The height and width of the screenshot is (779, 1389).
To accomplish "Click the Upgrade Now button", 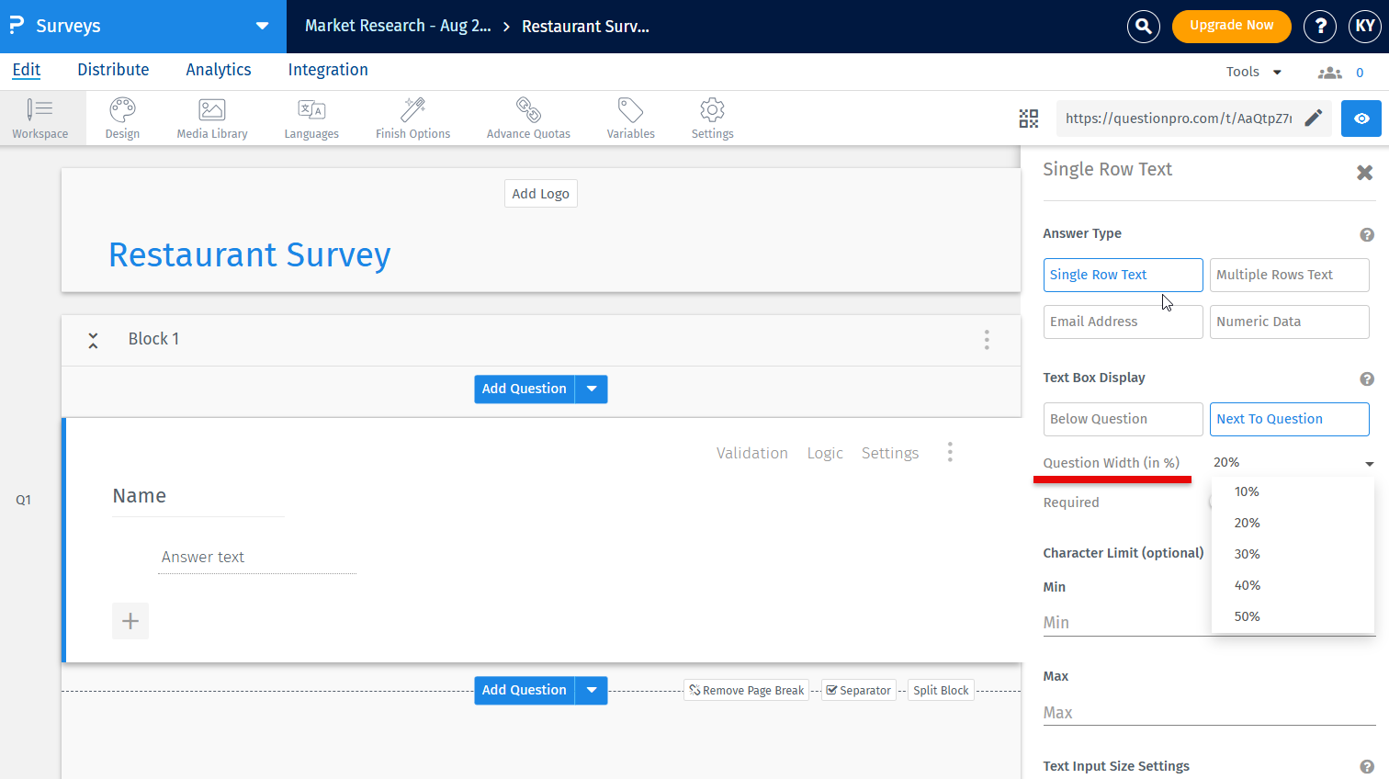I will tap(1231, 27).
